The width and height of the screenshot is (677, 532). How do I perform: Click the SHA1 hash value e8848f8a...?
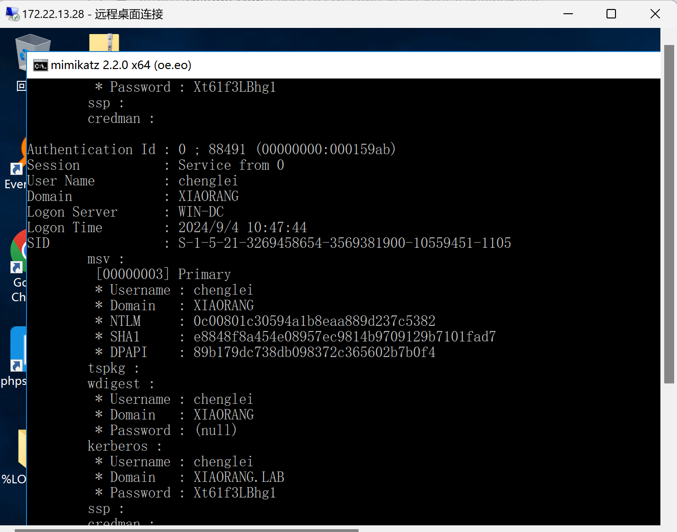coord(344,337)
